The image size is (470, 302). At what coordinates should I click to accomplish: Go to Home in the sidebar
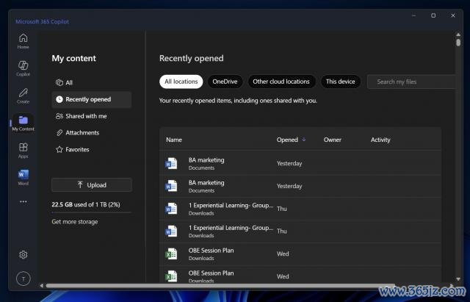(23, 41)
